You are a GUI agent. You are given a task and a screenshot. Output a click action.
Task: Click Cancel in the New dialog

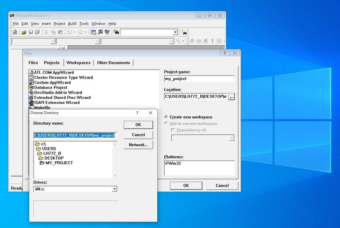222,185
